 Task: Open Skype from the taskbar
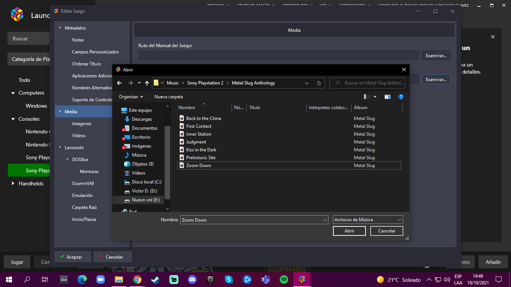point(229,279)
